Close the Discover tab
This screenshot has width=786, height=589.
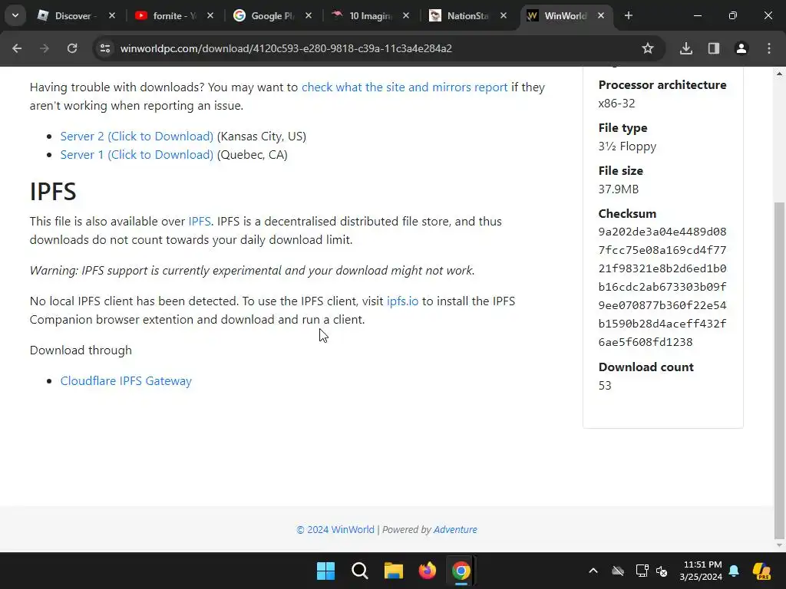112,16
